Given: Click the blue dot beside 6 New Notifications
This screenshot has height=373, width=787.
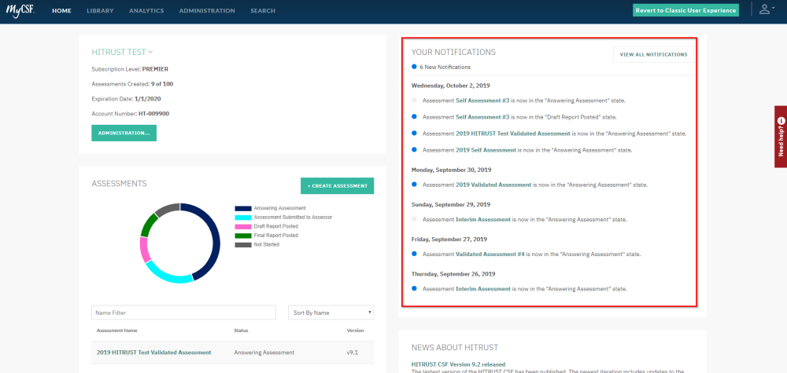Looking at the screenshot, I should [414, 67].
